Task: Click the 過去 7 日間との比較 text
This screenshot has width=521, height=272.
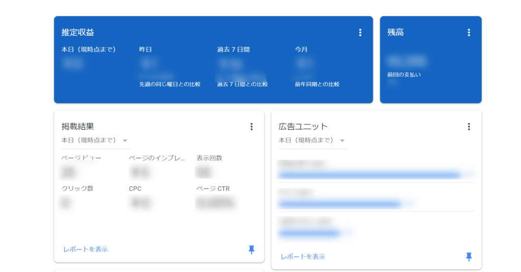Action: point(243,84)
